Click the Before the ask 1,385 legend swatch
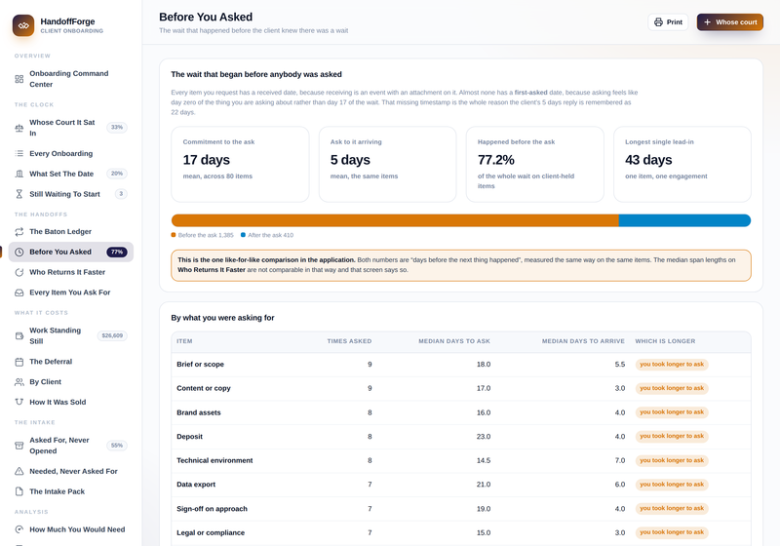Screen dimensions: 780x546 pos(174,235)
